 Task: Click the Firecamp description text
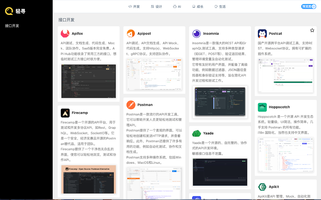click(88, 141)
